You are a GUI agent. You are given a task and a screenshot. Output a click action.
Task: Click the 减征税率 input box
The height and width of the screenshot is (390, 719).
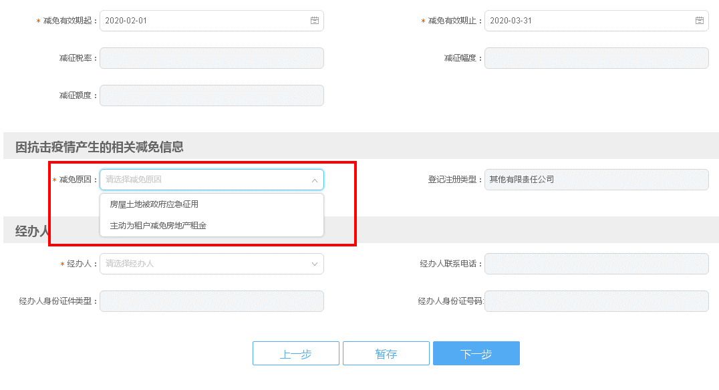(211, 58)
